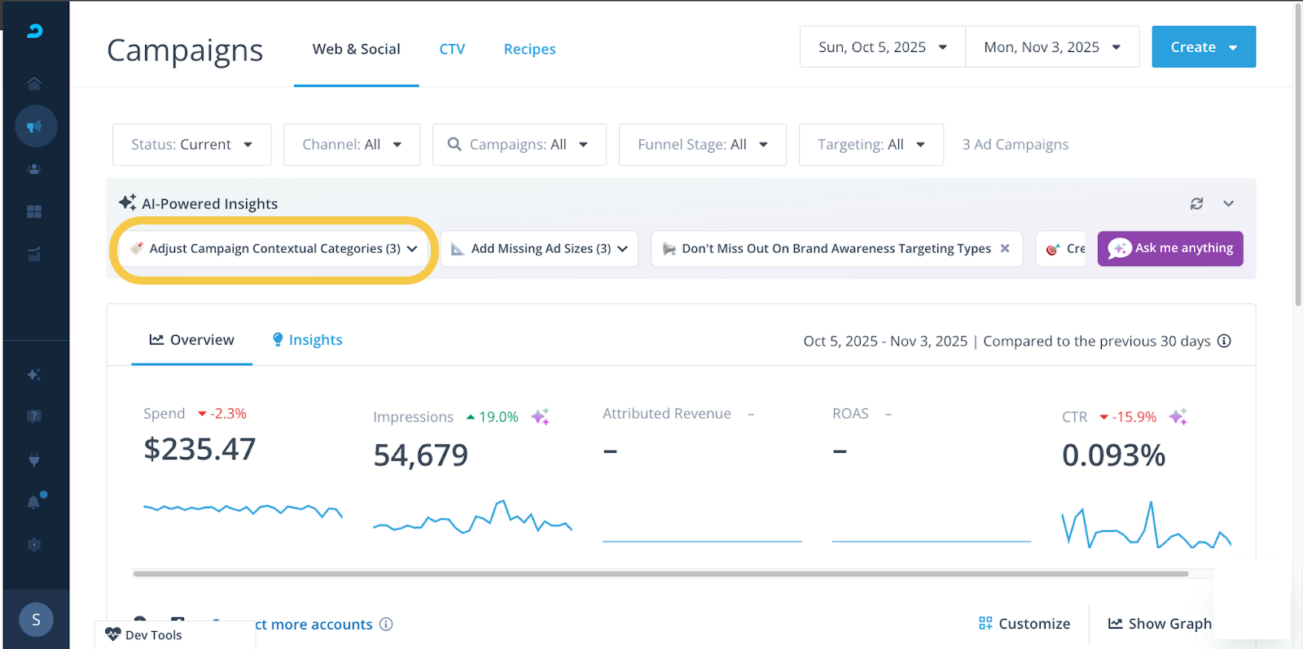Click the Ask me anything button
Image resolution: width=1303 pixels, height=649 pixels.
click(x=1169, y=248)
